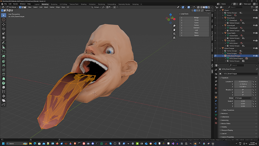The height and width of the screenshot is (146, 259).
Task: Open the XYZ Euler rotation mode dropdown
Action: click(x=243, y=98)
